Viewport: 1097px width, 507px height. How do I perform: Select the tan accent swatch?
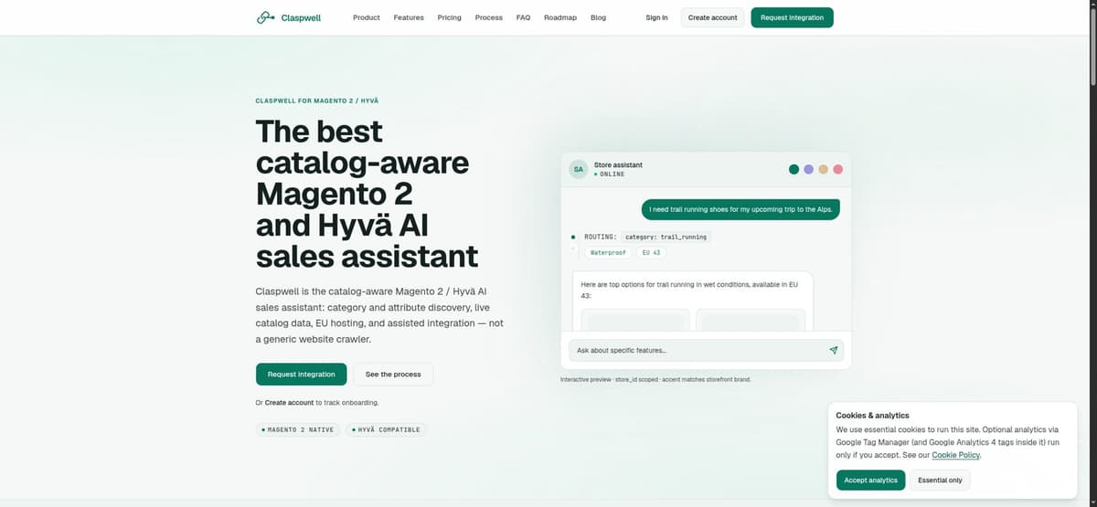[823, 169]
